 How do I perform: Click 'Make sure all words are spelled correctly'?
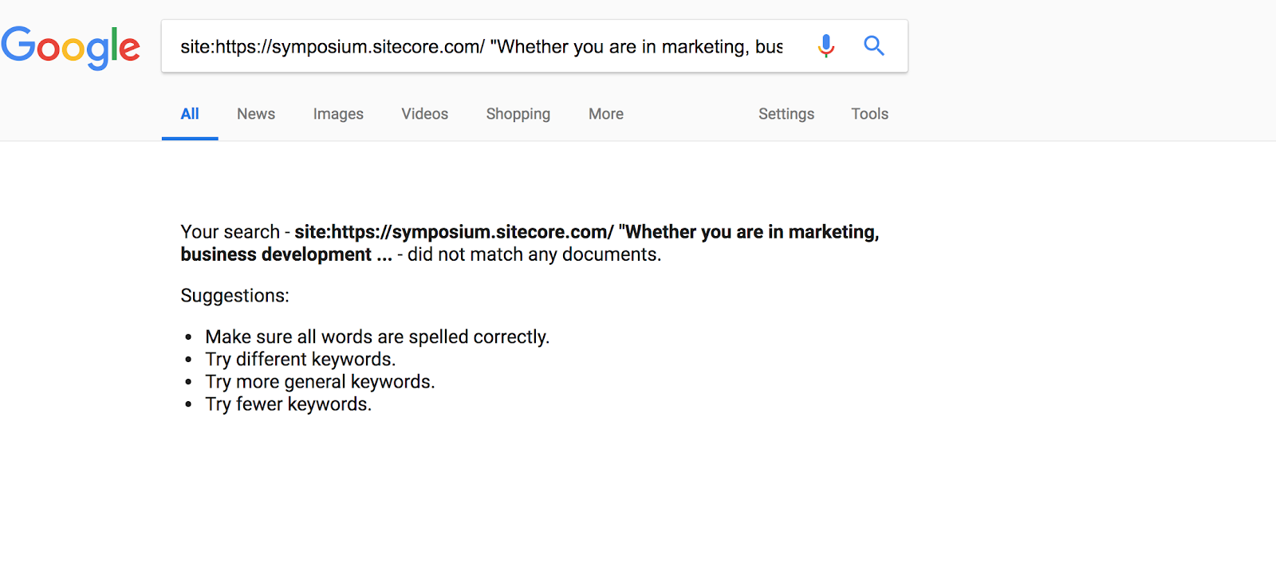376,337
